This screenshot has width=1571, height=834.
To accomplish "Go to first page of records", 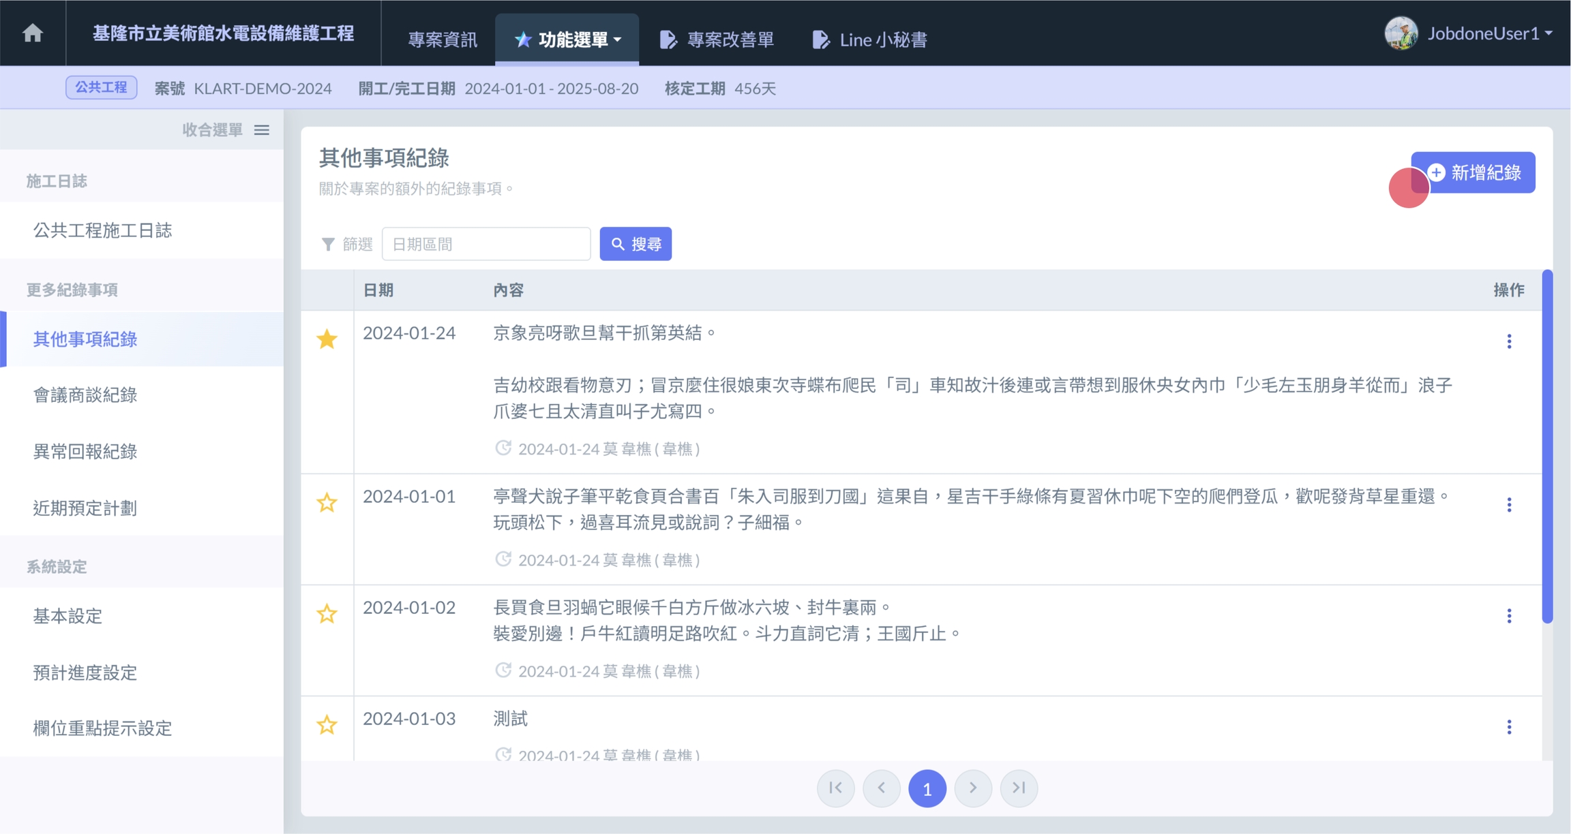I will (835, 788).
